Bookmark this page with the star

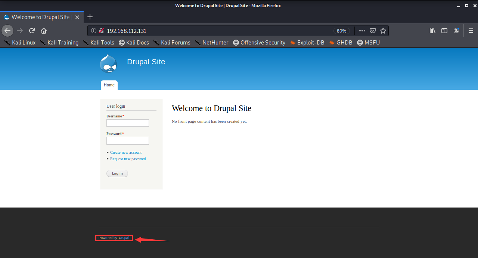point(383,31)
